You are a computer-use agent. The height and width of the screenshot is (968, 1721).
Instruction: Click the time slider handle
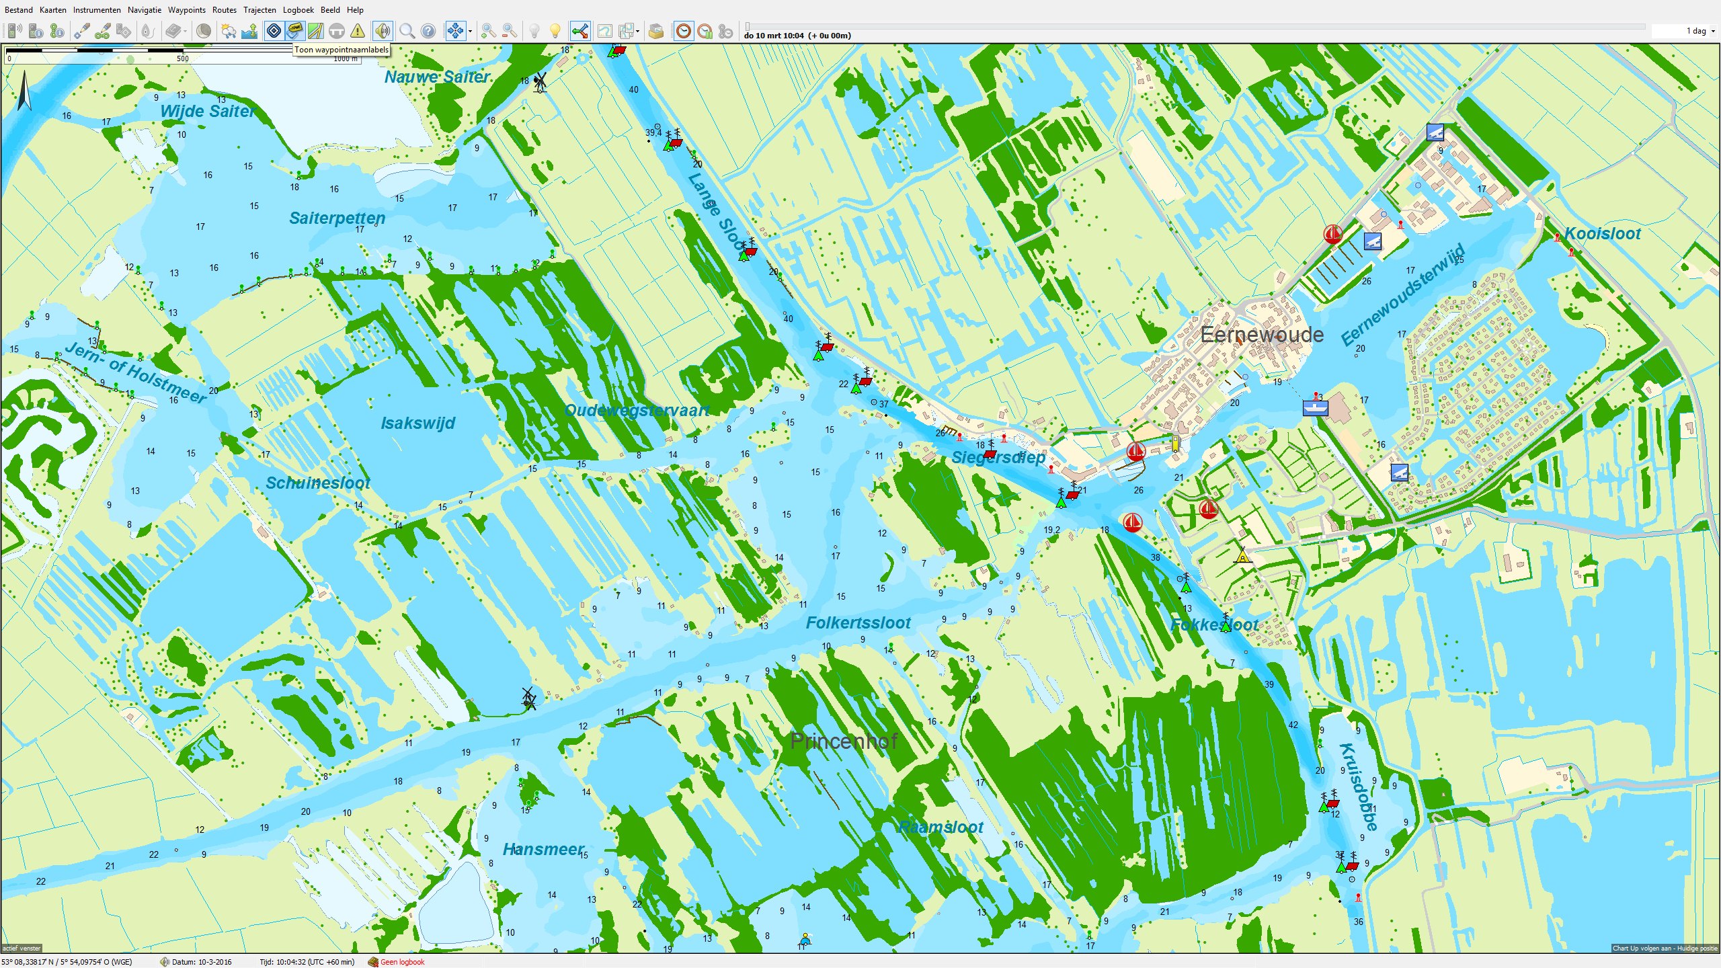[748, 27]
